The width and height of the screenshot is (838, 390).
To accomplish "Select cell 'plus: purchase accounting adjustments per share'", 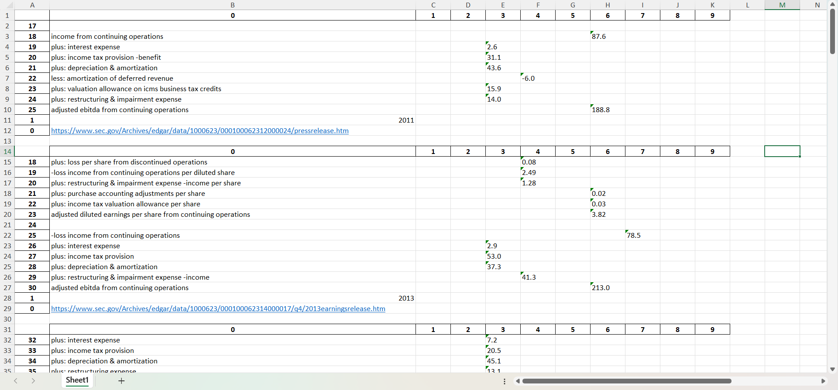I will pos(233,193).
